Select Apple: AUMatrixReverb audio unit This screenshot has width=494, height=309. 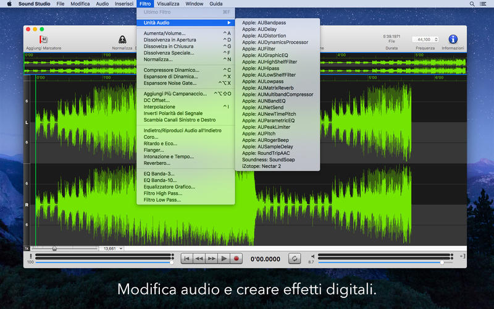[277, 88]
